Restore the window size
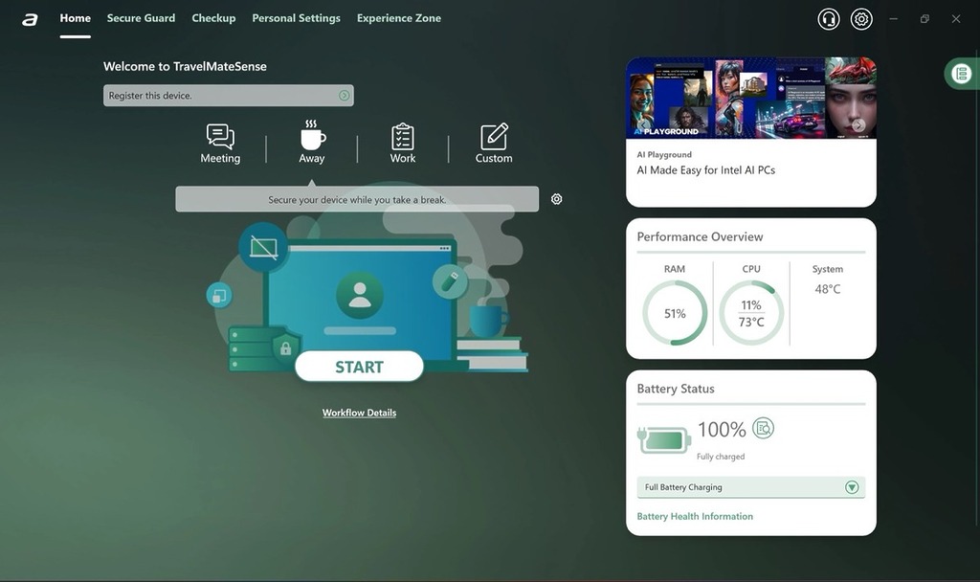Screen dimensions: 980x582 click(x=924, y=19)
